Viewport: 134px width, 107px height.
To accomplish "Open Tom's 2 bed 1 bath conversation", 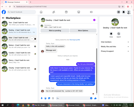I will coord(19,24).
